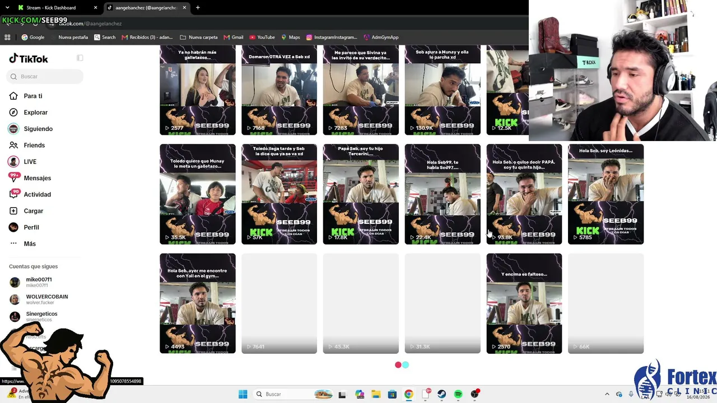
Task: Open the YouTube bookmark
Action: click(262, 38)
